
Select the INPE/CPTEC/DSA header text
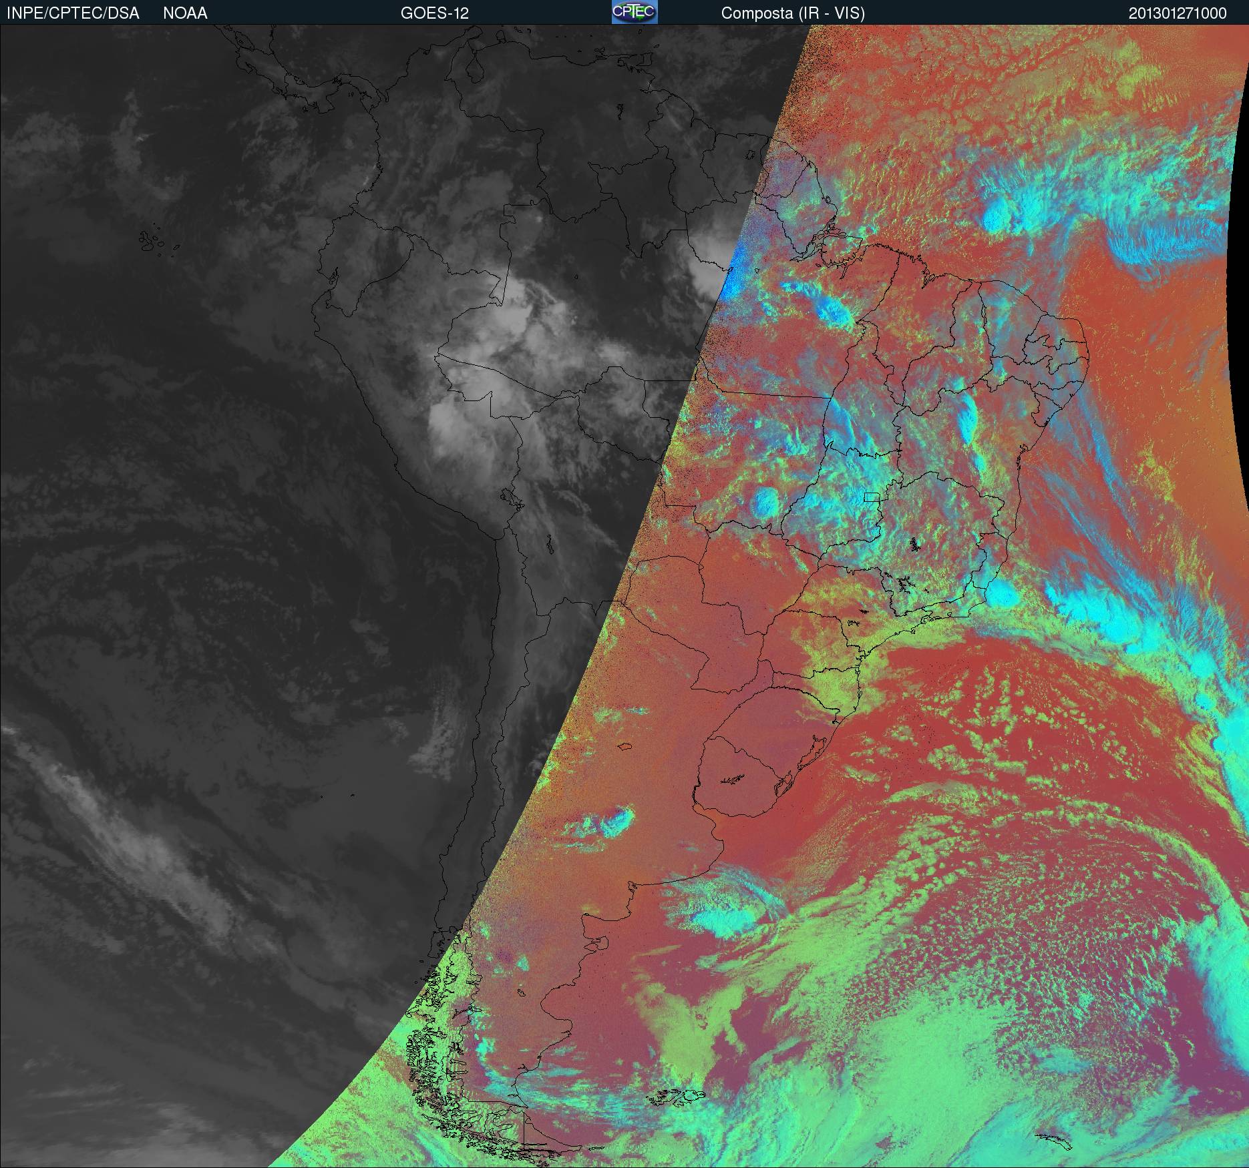[x=73, y=13]
